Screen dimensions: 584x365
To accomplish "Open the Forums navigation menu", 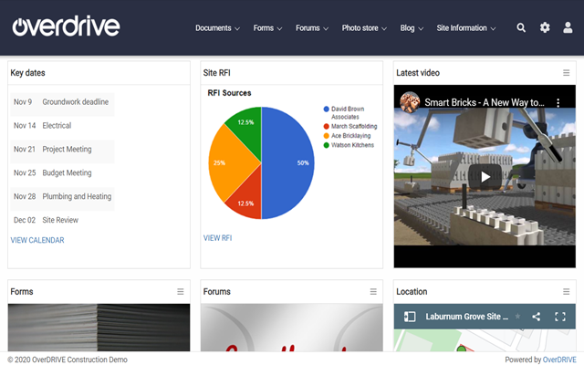I will click(x=313, y=28).
